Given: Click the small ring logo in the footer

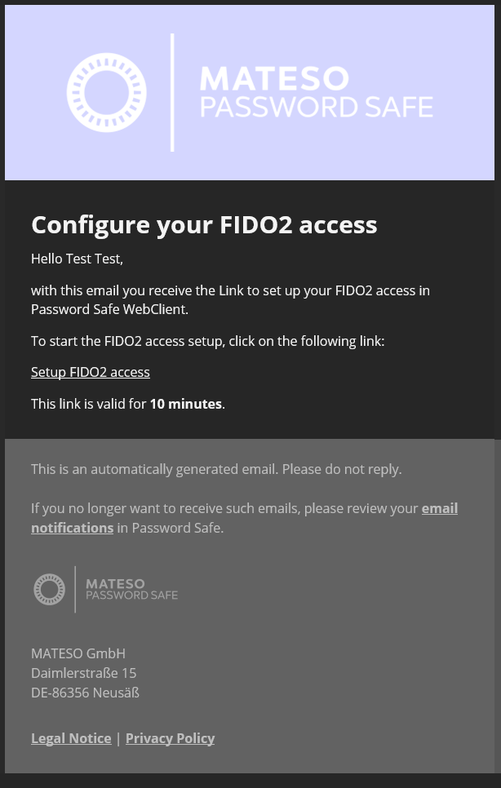Looking at the screenshot, I should (49, 589).
